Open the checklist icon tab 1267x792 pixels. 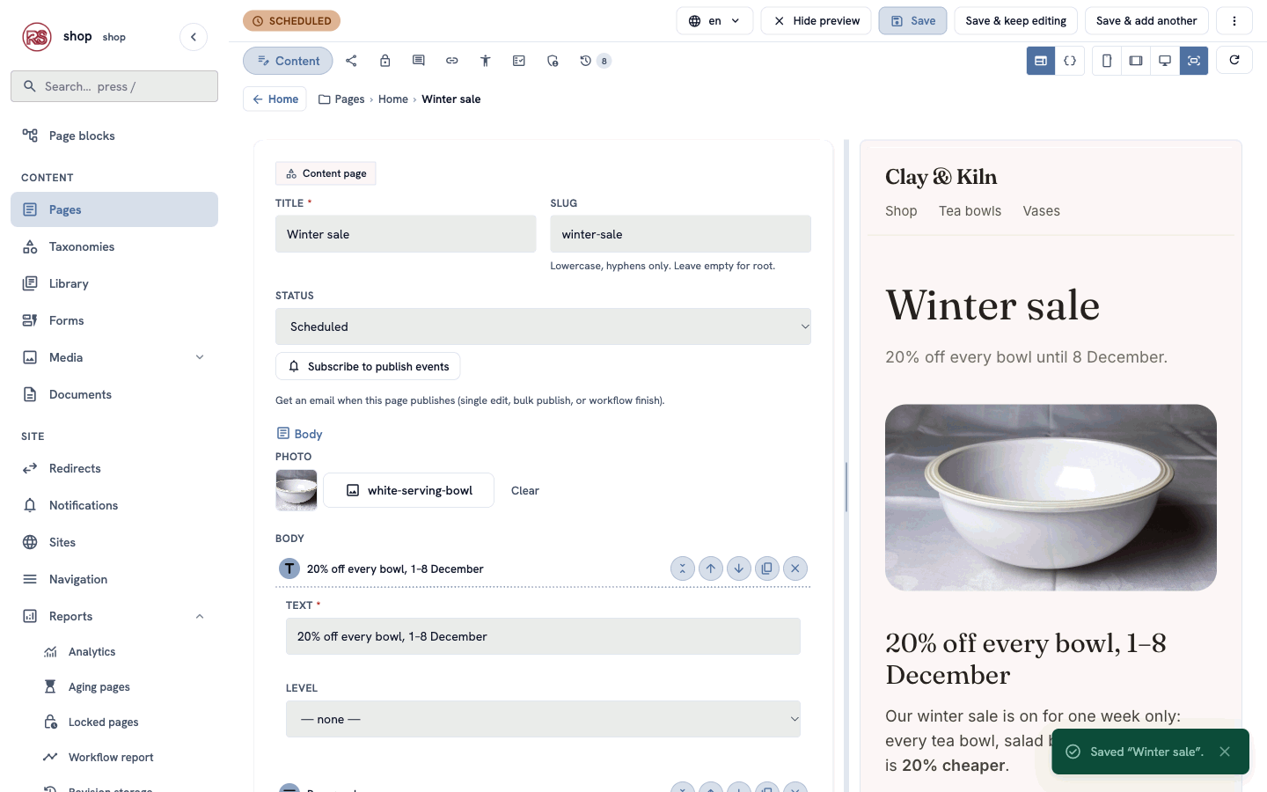point(518,61)
